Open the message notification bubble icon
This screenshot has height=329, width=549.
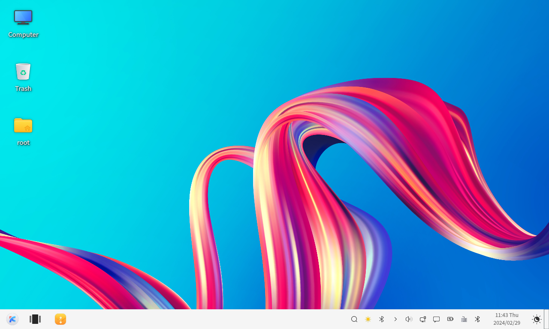437,319
